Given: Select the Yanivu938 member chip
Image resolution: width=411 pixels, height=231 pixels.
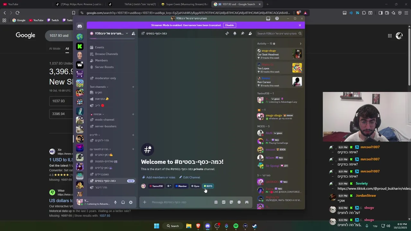Looking at the screenshot, I should (156, 186).
